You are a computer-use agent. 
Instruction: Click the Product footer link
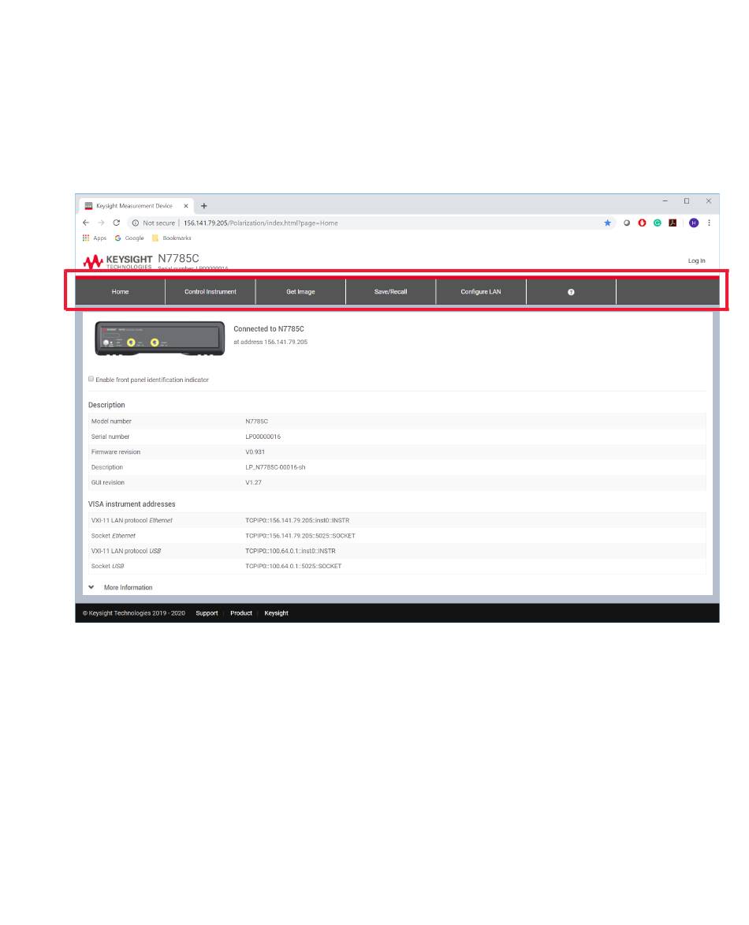point(241,613)
